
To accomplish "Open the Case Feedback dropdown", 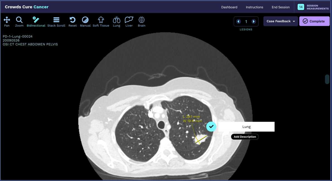I will coord(281,21).
